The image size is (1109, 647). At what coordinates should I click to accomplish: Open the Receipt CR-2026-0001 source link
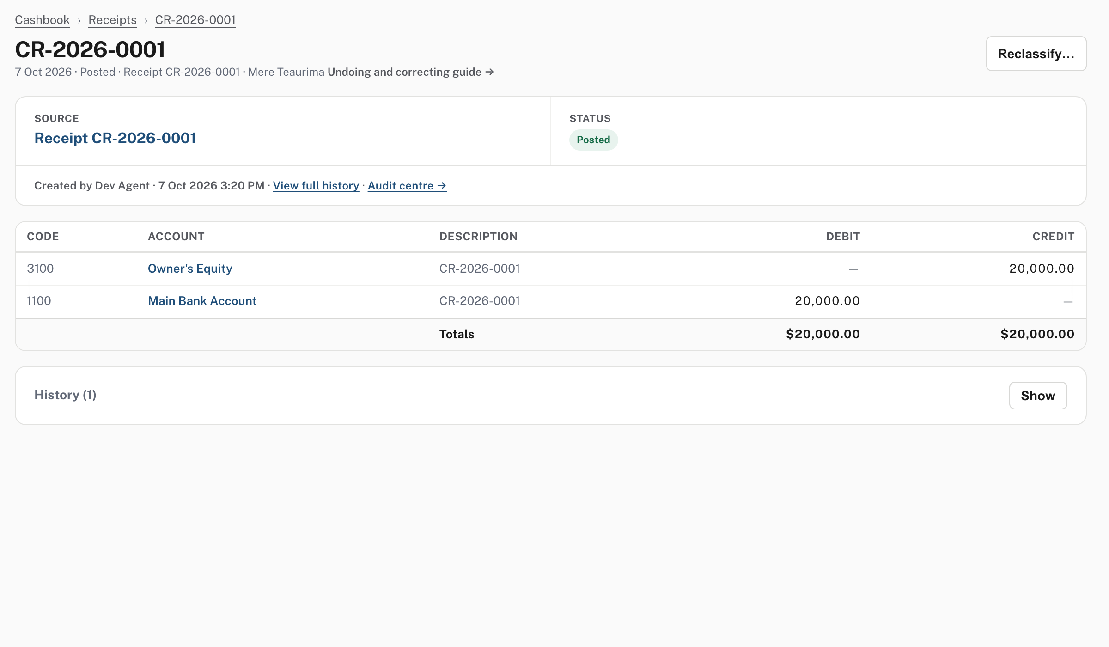point(115,138)
